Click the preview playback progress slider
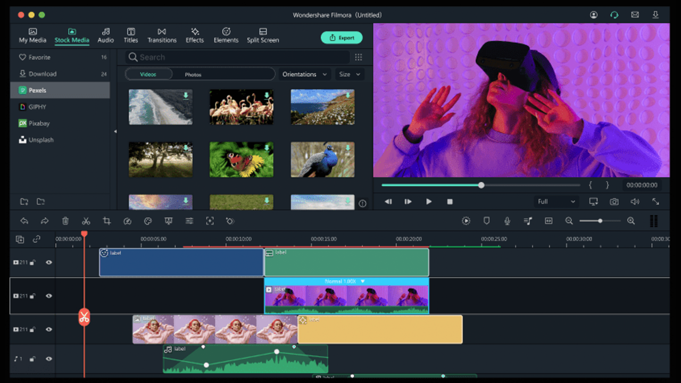The image size is (681, 383). (480, 185)
